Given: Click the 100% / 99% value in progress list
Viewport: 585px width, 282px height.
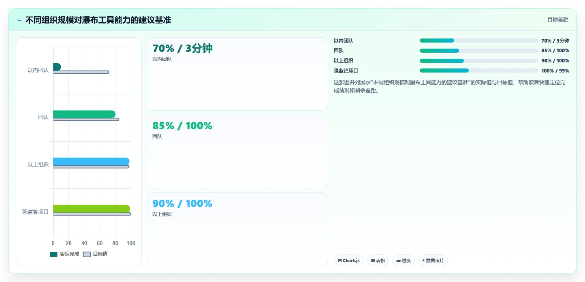Looking at the screenshot, I should 555,70.
